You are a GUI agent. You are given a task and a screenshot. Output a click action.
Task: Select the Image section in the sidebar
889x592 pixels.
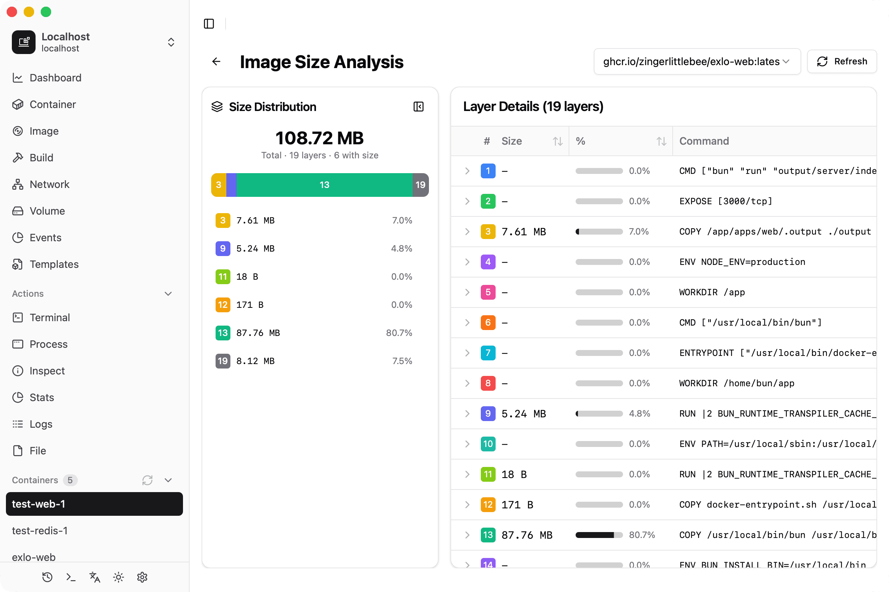coord(44,131)
